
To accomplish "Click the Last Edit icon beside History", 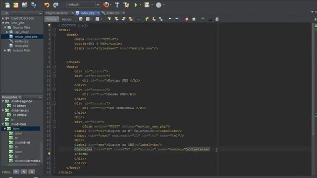I will 80,19.
